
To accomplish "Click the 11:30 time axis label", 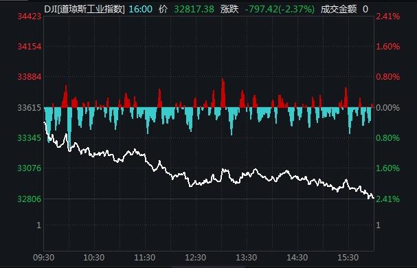I will pyautogui.click(x=145, y=258).
